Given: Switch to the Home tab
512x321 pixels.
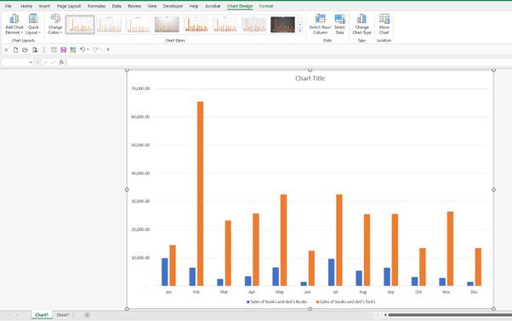Looking at the screenshot, I should pyautogui.click(x=26, y=6).
